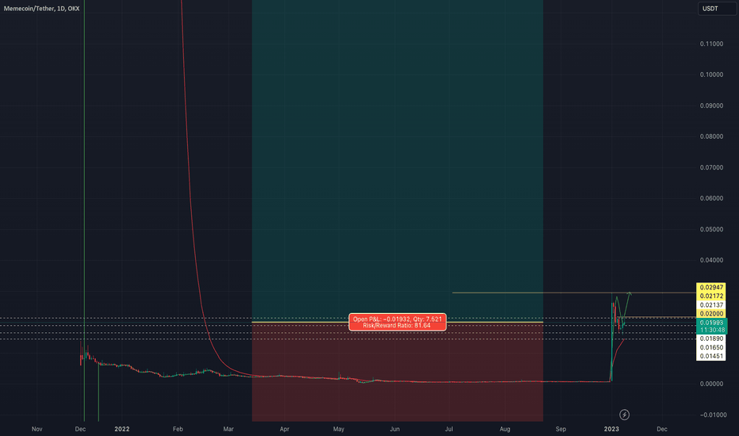
Task: Click the 0.01650 white price label
Action: [x=710, y=348]
